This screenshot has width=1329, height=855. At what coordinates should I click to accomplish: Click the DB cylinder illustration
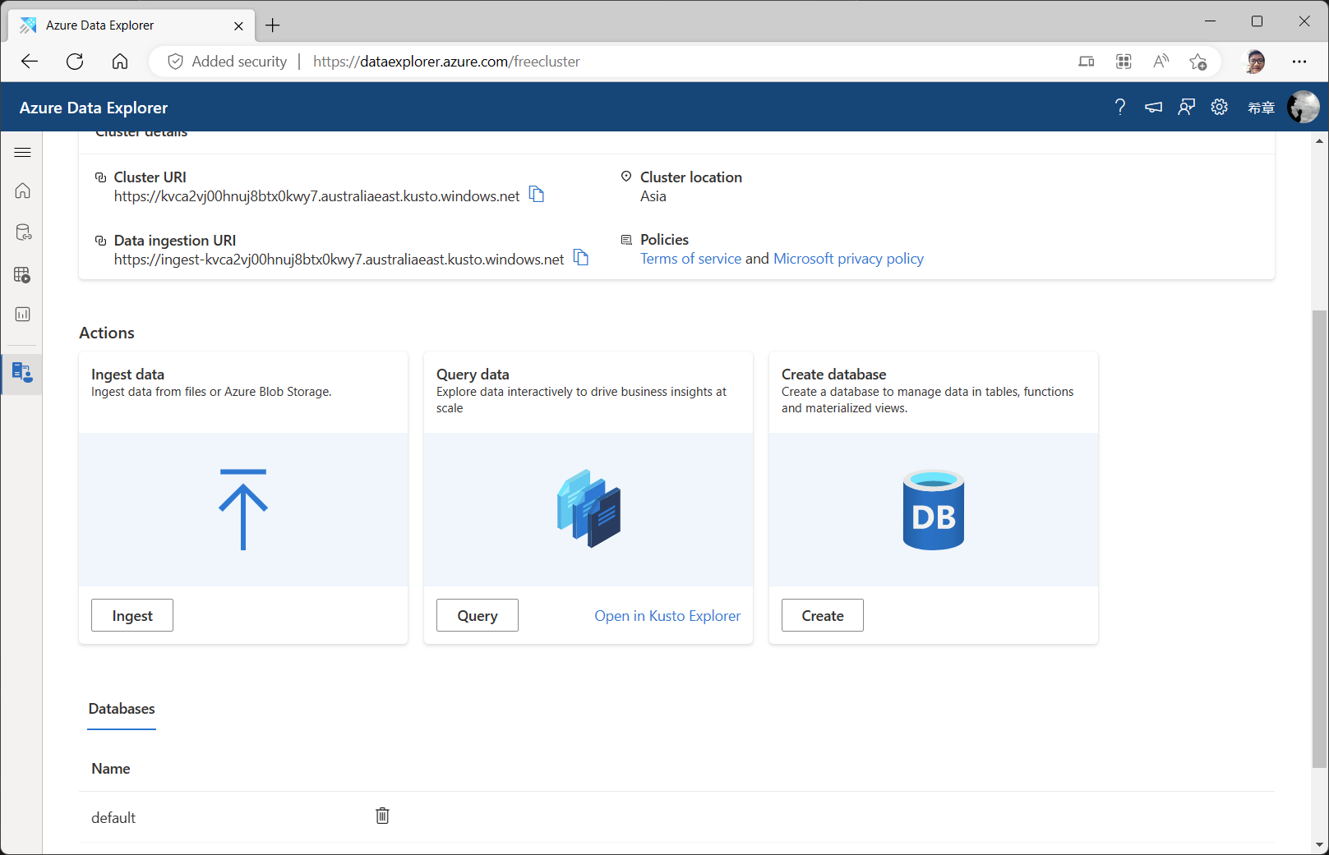(934, 509)
